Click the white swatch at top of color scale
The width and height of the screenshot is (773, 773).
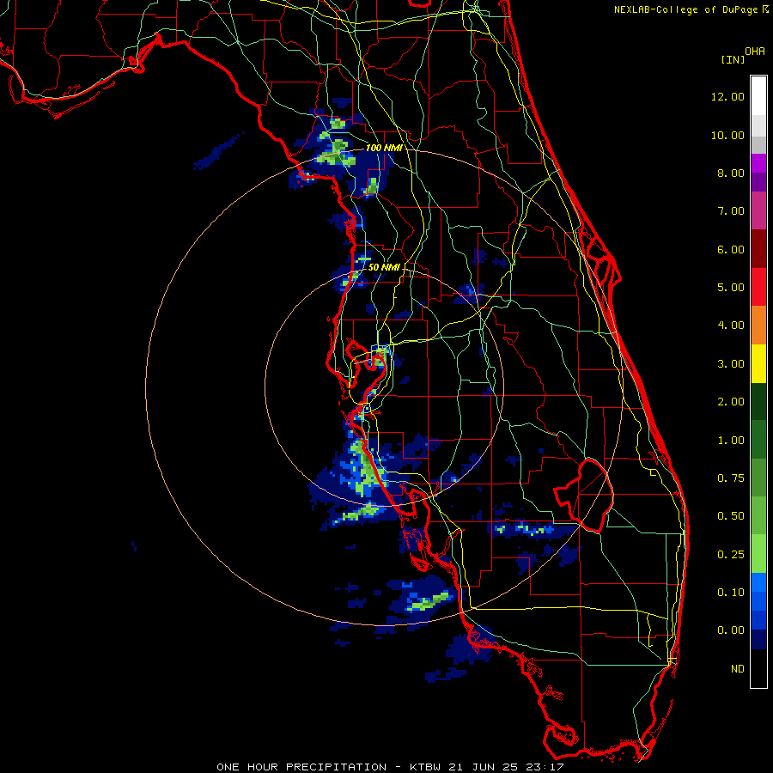[x=758, y=95]
